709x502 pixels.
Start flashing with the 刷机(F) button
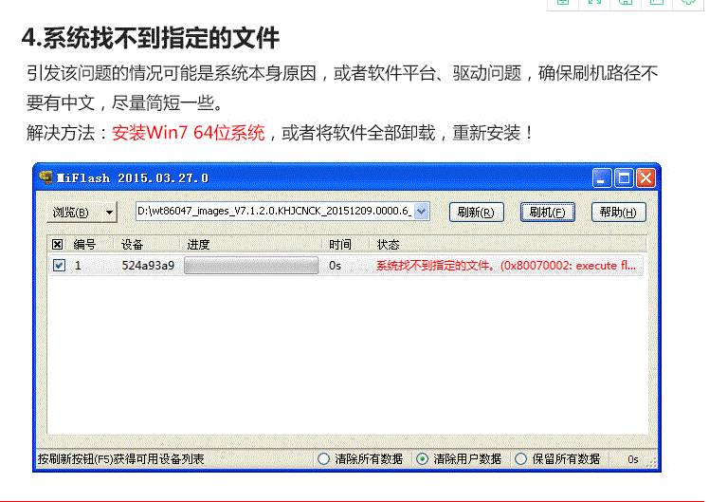pos(548,212)
